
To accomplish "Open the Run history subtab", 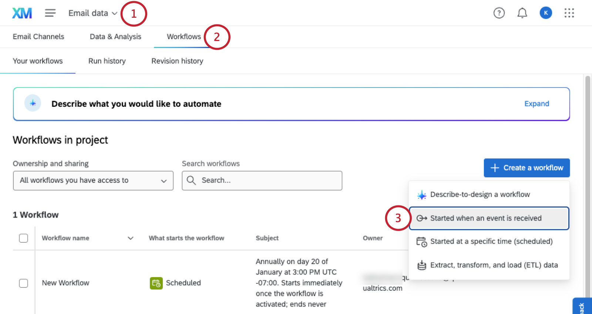I will point(107,61).
